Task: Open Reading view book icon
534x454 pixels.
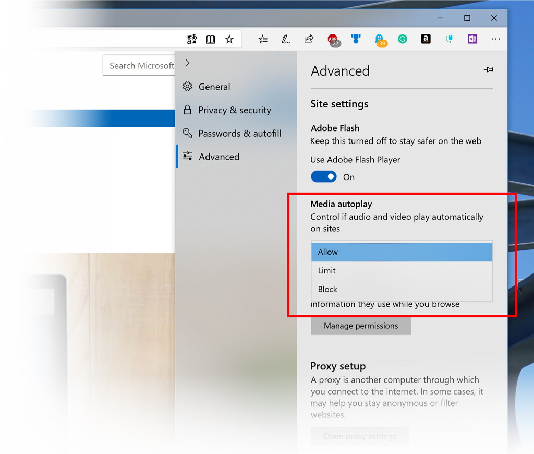Action: coord(211,40)
